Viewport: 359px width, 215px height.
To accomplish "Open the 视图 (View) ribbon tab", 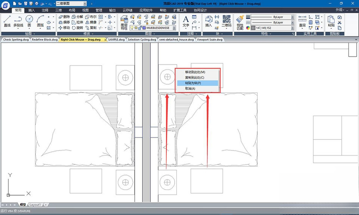I will coord(85,10).
